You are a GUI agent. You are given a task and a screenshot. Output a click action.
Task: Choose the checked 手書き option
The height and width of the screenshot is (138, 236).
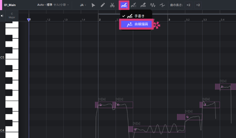pyautogui.click(x=136, y=16)
